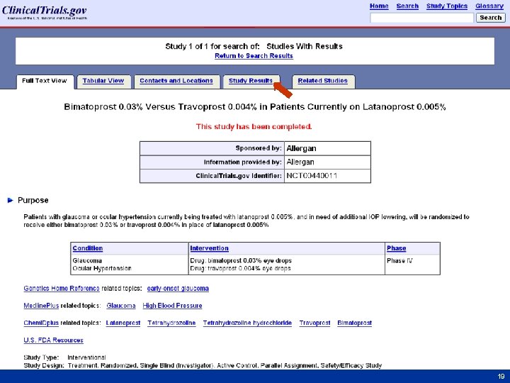Click the Phase column header link

[396, 248]
